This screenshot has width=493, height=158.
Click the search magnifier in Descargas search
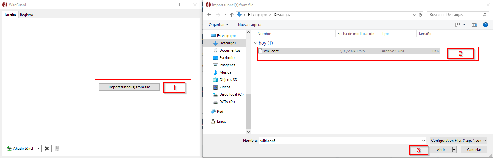click(x=484, y=15)
